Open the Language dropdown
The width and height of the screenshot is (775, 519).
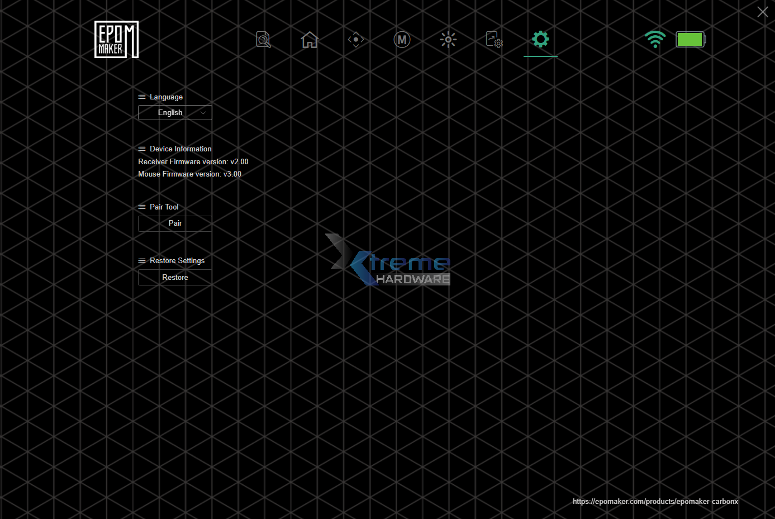click(x=174, y=112)
